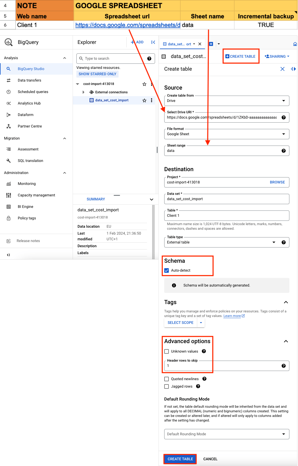Uncheck the Auto-detect schema checkbox
This screenshot has width=298, height=466.
167,270
